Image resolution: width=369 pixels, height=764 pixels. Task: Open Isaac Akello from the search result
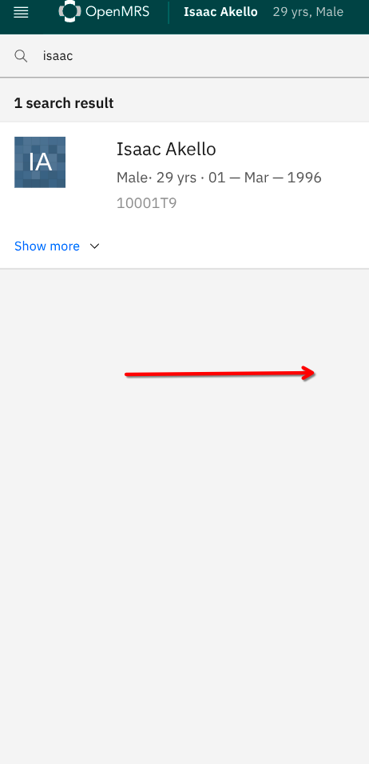tap(166, 149)
